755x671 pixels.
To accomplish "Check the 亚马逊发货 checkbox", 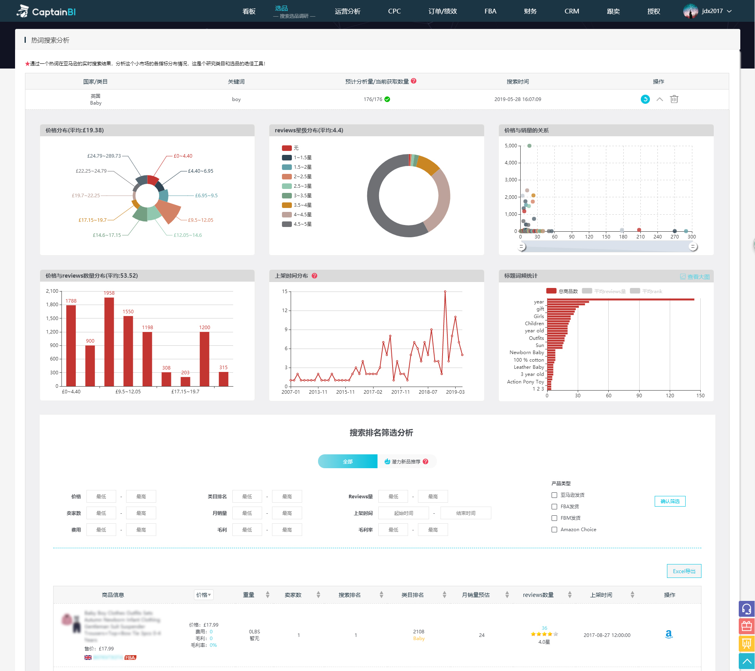I will click(554, 495).
